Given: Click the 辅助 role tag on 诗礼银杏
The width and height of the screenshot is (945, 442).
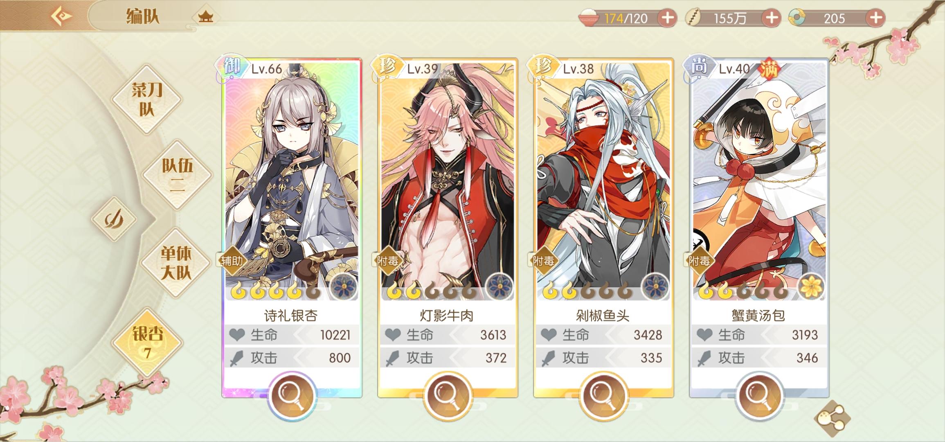Looking at the screenshot, I should coord(232,261).
